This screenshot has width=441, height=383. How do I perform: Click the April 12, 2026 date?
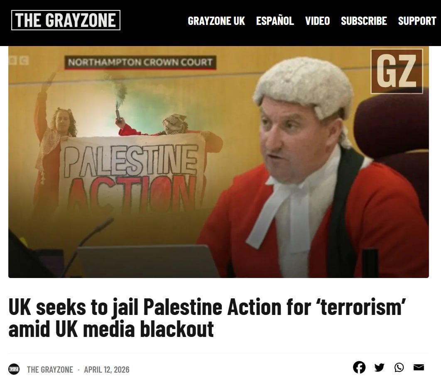107,369
